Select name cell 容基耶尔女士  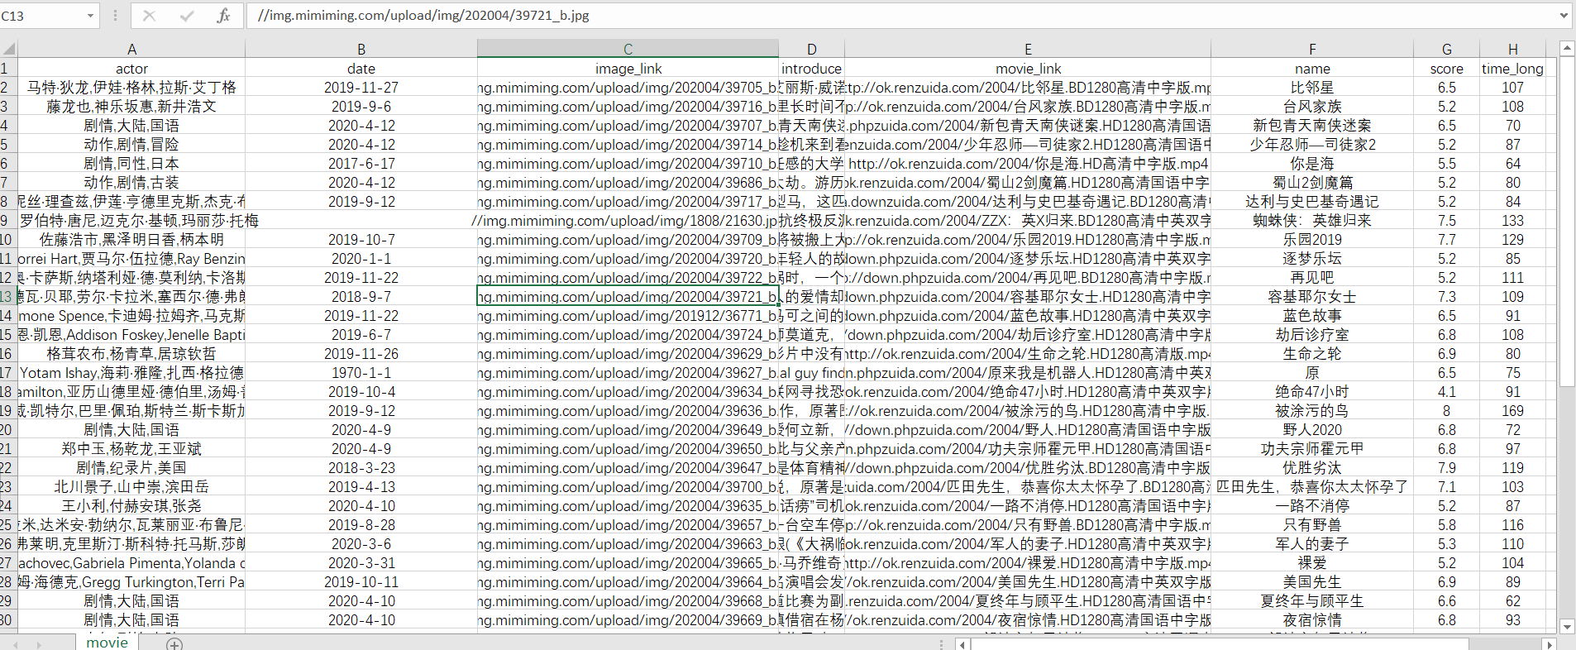tap(1312, 297)
